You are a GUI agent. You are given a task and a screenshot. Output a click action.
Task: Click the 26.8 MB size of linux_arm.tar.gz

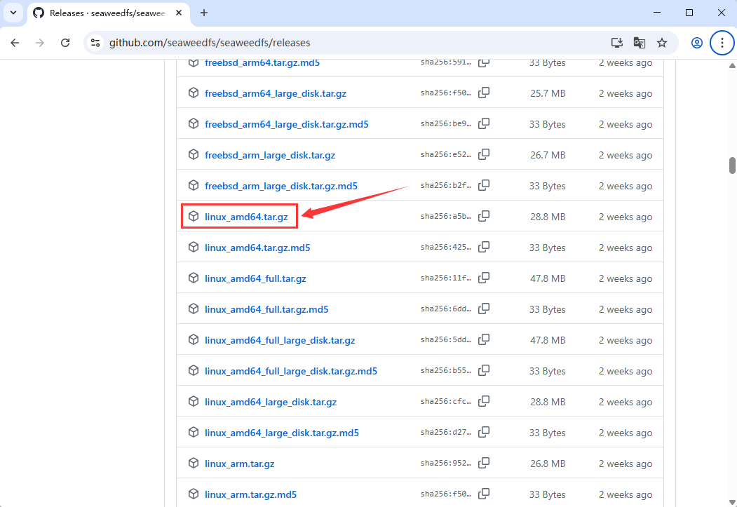coord(548,464)
